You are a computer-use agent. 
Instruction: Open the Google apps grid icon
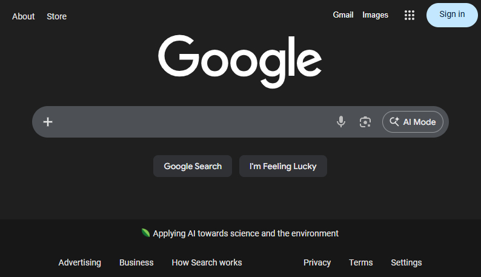410,15
